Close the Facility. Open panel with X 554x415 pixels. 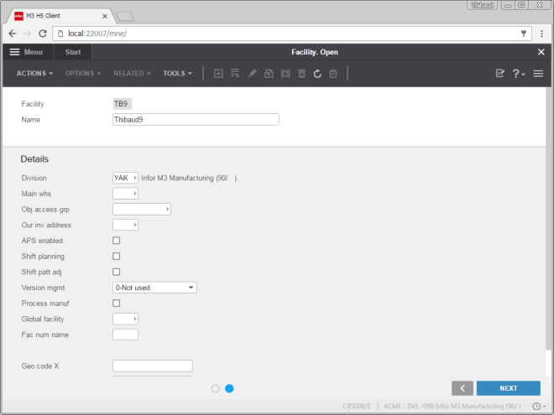(x=541, y=52)
